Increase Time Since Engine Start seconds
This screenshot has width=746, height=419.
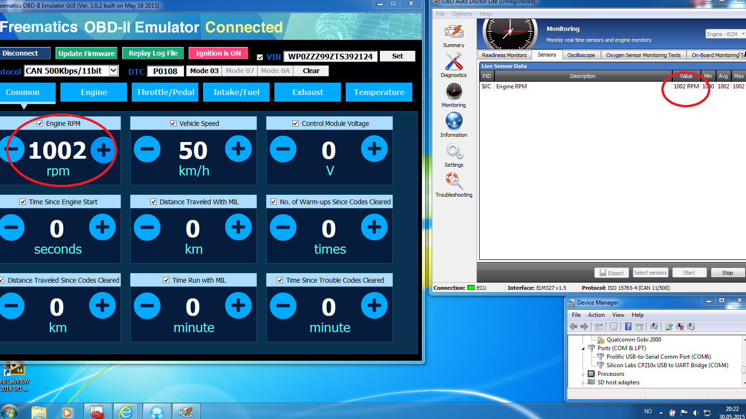click(102, 227)
